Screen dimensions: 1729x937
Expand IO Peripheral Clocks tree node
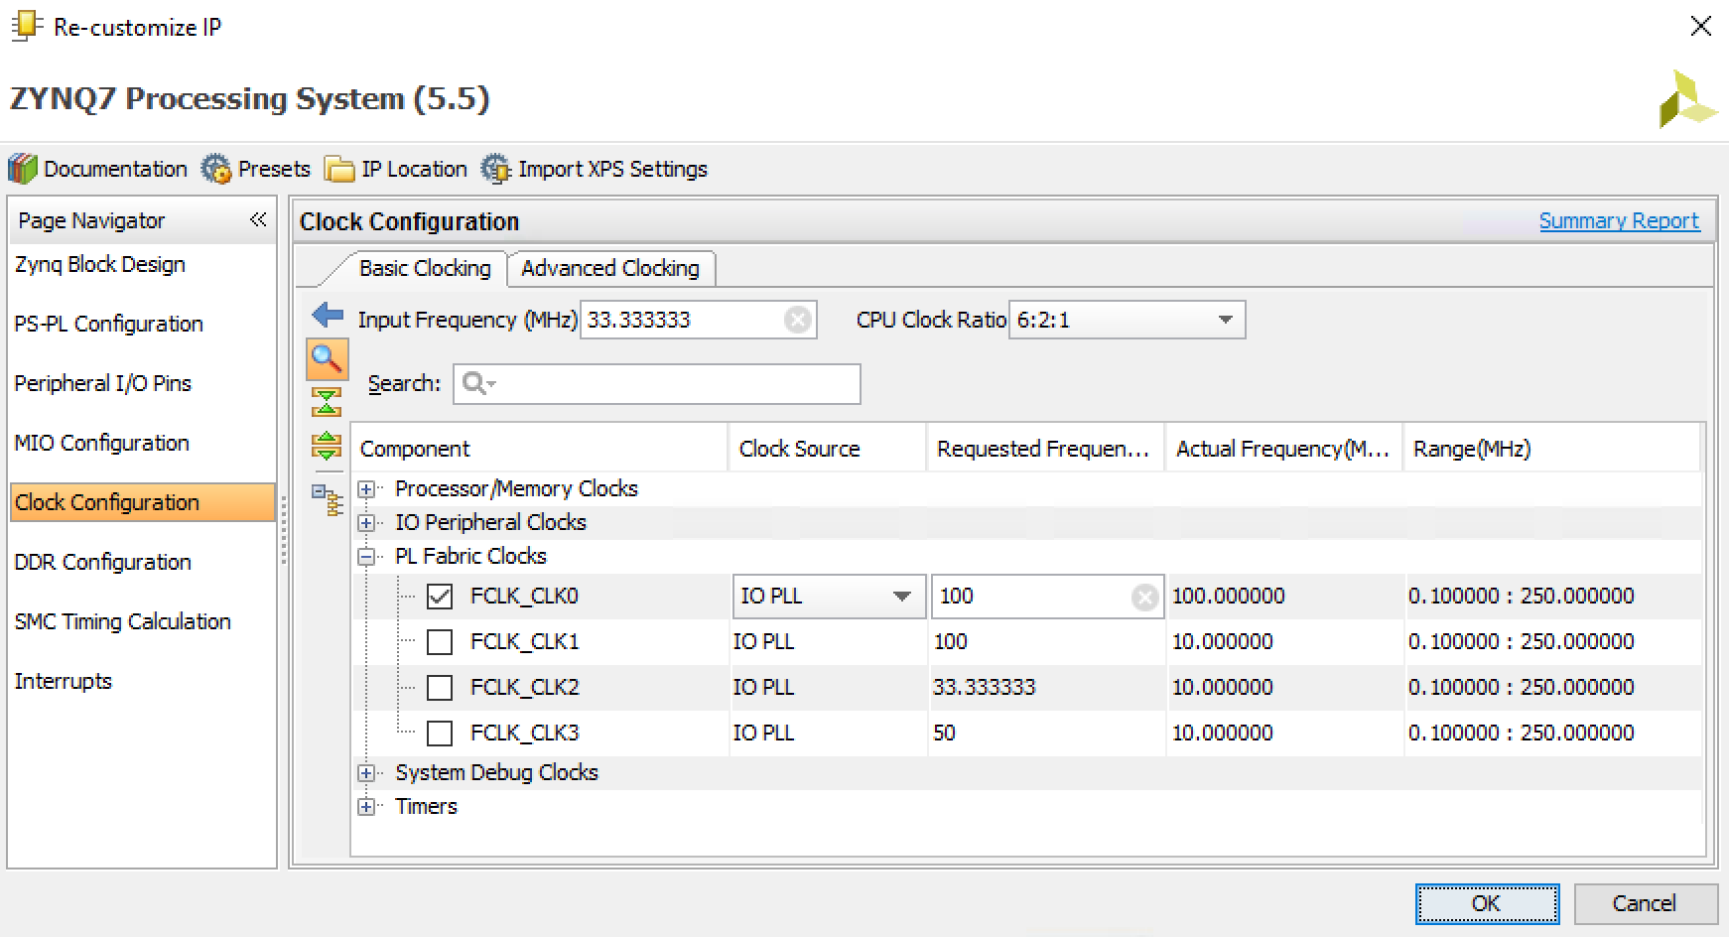tap(366, 523)
